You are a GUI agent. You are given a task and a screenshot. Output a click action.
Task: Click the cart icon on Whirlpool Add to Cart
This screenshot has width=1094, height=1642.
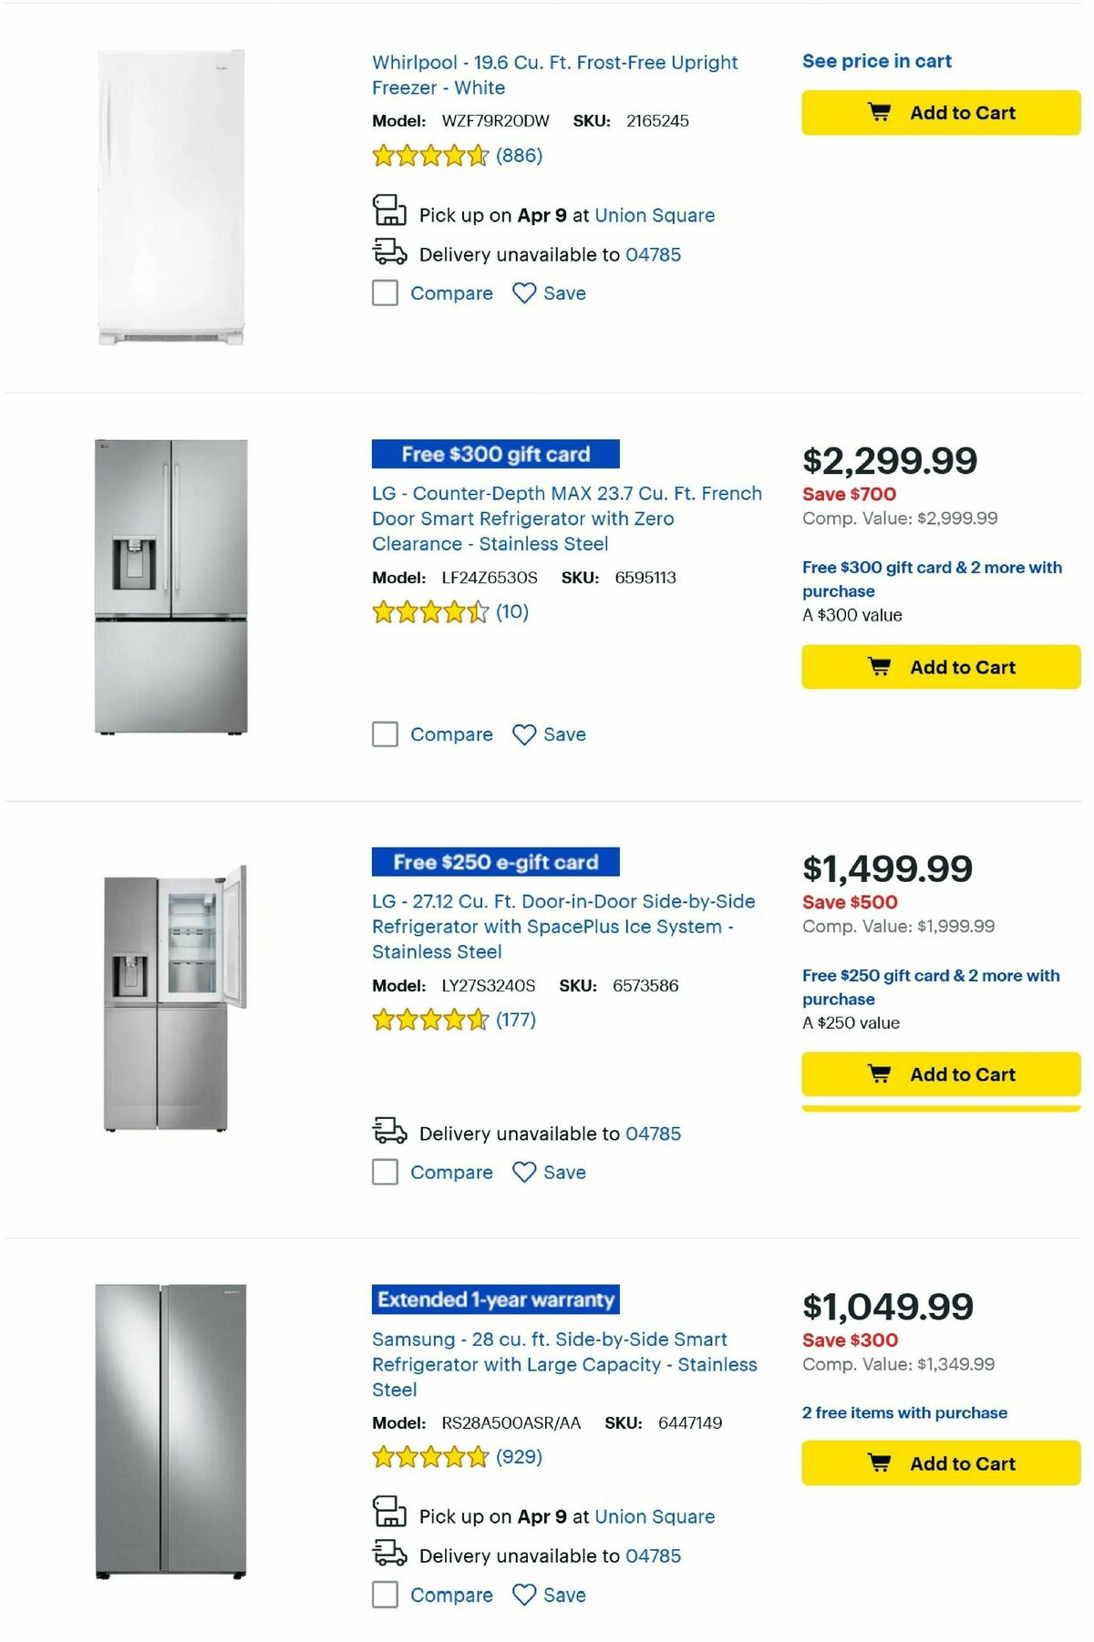879,112
